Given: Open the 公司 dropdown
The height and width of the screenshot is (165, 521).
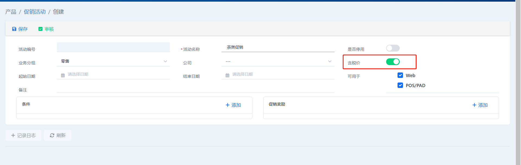Looking at the screenshot, I should tap(278, 61).
